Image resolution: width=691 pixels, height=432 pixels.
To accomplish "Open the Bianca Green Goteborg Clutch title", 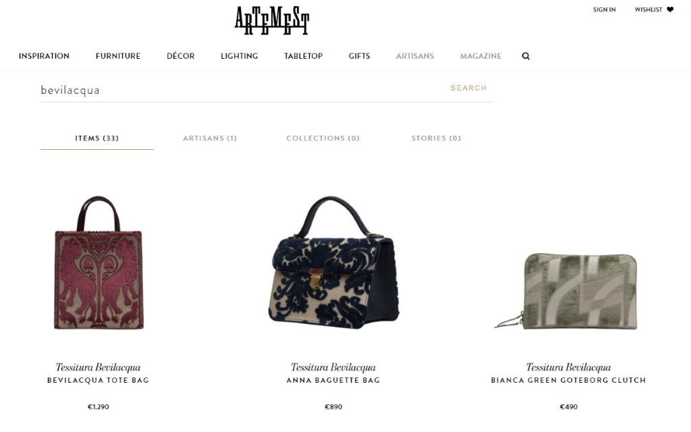I will [568, 380].
